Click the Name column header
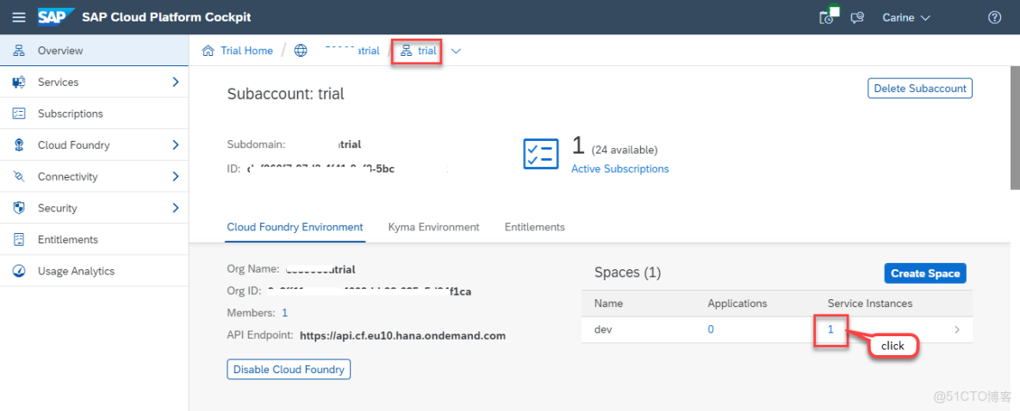1020x411 pixels. (x=608, y=304)
